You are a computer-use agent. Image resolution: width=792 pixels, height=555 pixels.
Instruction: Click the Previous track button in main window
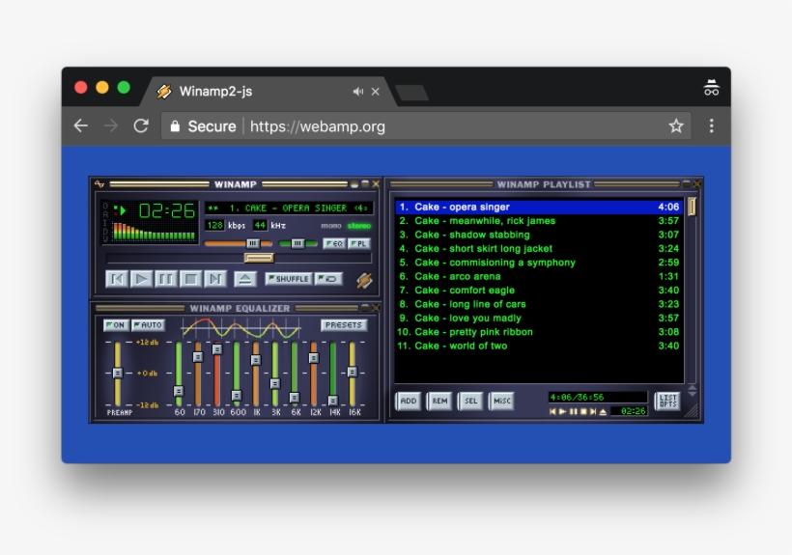tap(117, 279)
